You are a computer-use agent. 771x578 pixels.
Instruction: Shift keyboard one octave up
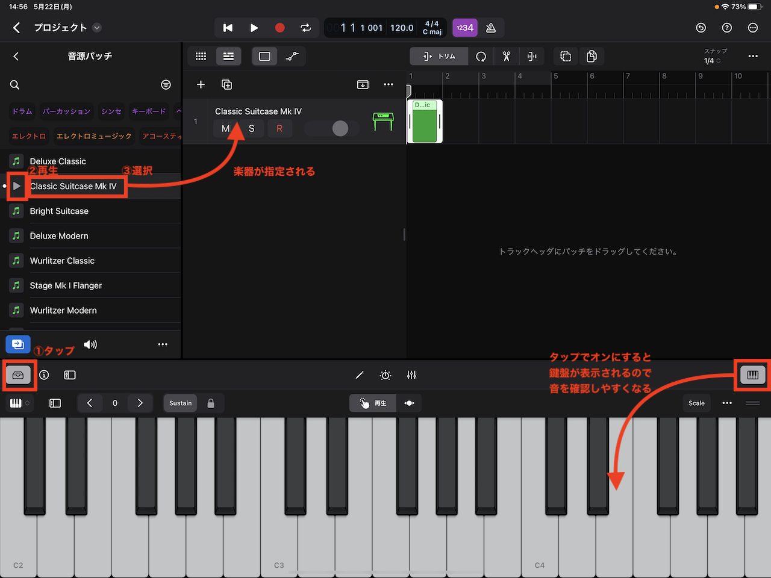140,403
